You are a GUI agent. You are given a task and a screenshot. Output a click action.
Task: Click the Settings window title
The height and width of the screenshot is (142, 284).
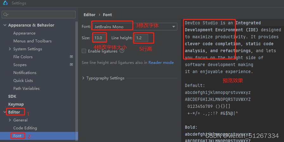point(19,3)
